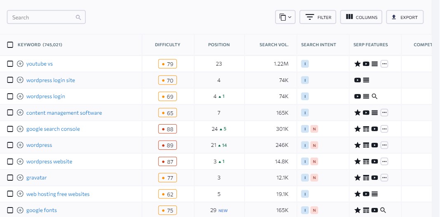Click the N intent badge for 'google search console'
This screenshot has width=440, height=217.
click(x=314, y=129)
